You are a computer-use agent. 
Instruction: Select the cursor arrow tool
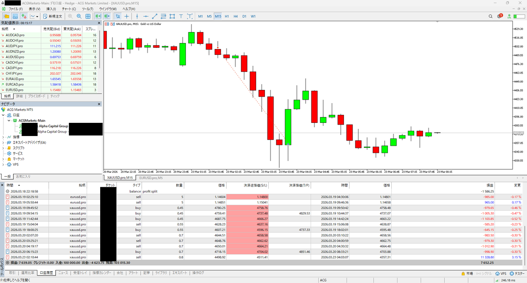click(118, 17)
